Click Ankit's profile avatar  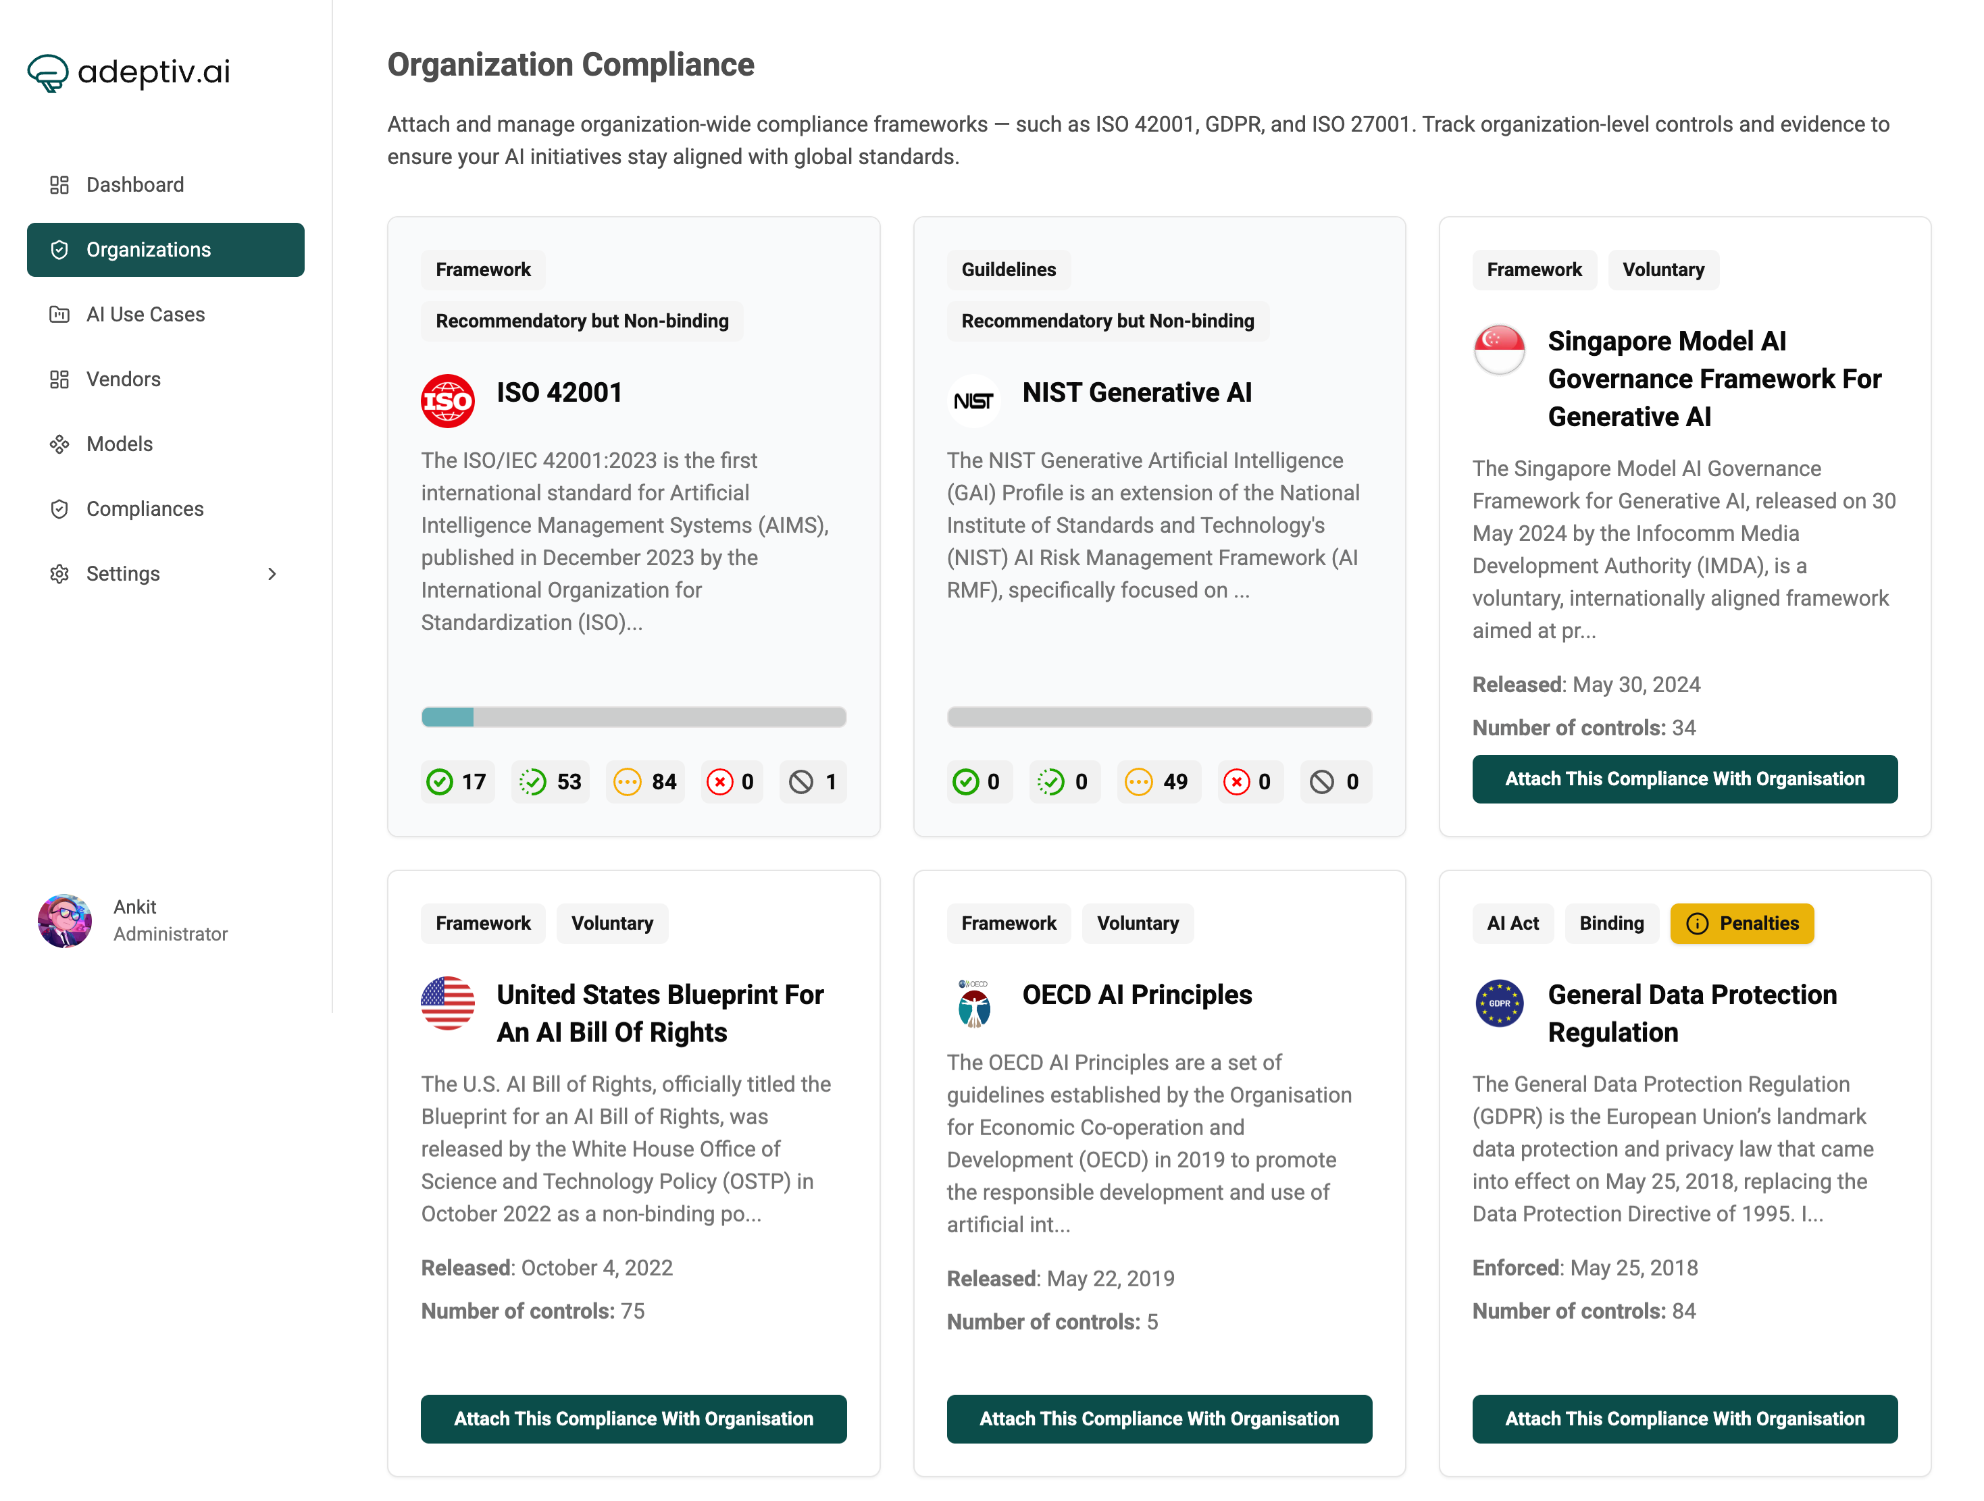[x=65, y=921]
